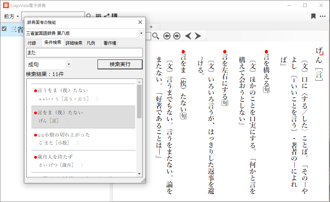Click the share icon in main toolbar
Screen dimensions: 330x202
coord(107,16)
